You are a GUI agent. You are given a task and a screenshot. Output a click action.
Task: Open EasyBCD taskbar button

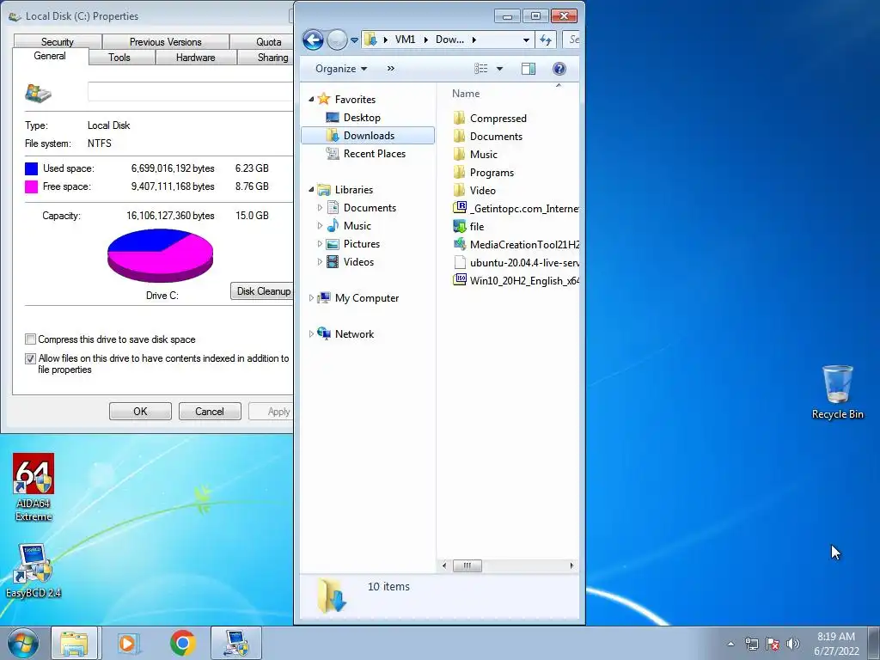(236, 643)
